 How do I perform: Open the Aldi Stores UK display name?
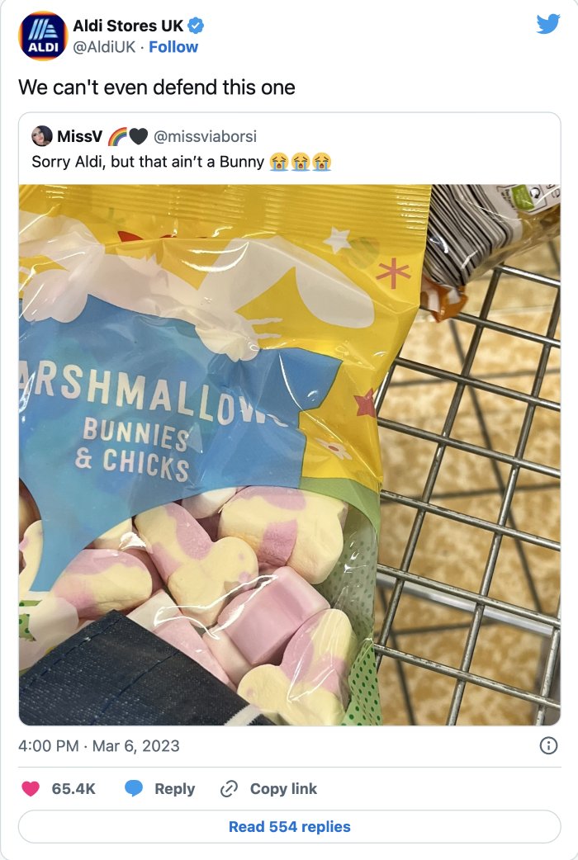[128, 26]
